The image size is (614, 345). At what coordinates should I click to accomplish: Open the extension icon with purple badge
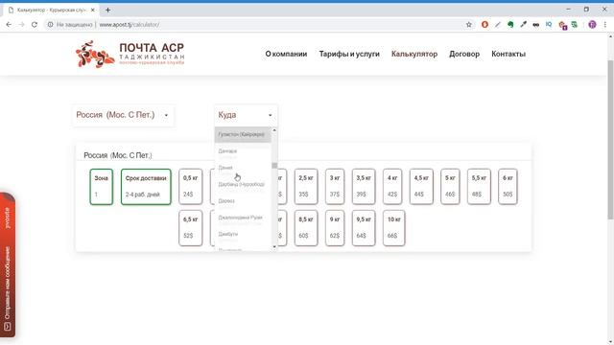(562, 25)
